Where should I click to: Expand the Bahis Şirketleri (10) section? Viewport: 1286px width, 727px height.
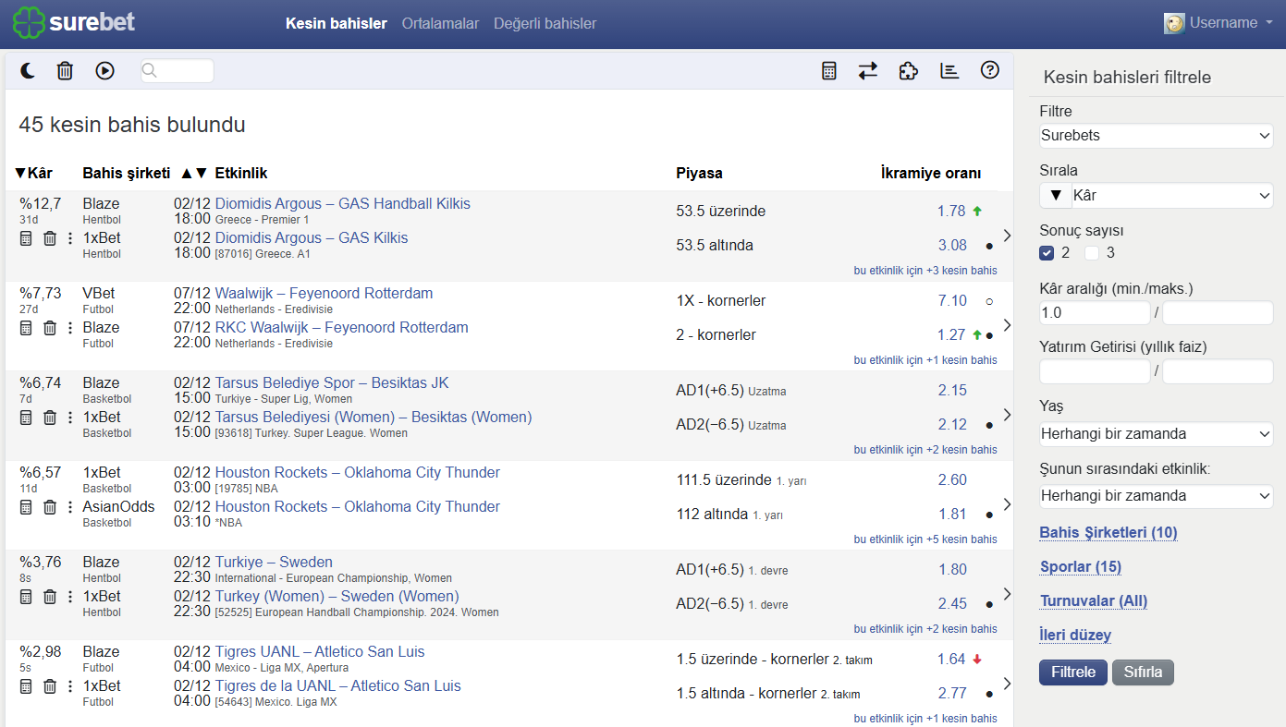tap(1108, 533)
